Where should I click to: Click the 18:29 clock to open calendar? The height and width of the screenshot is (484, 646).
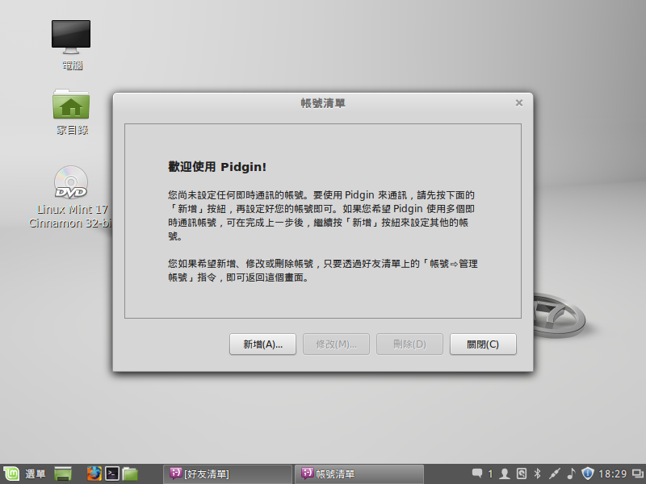614,474
